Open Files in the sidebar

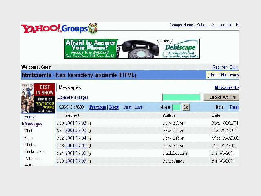point(29,138)
